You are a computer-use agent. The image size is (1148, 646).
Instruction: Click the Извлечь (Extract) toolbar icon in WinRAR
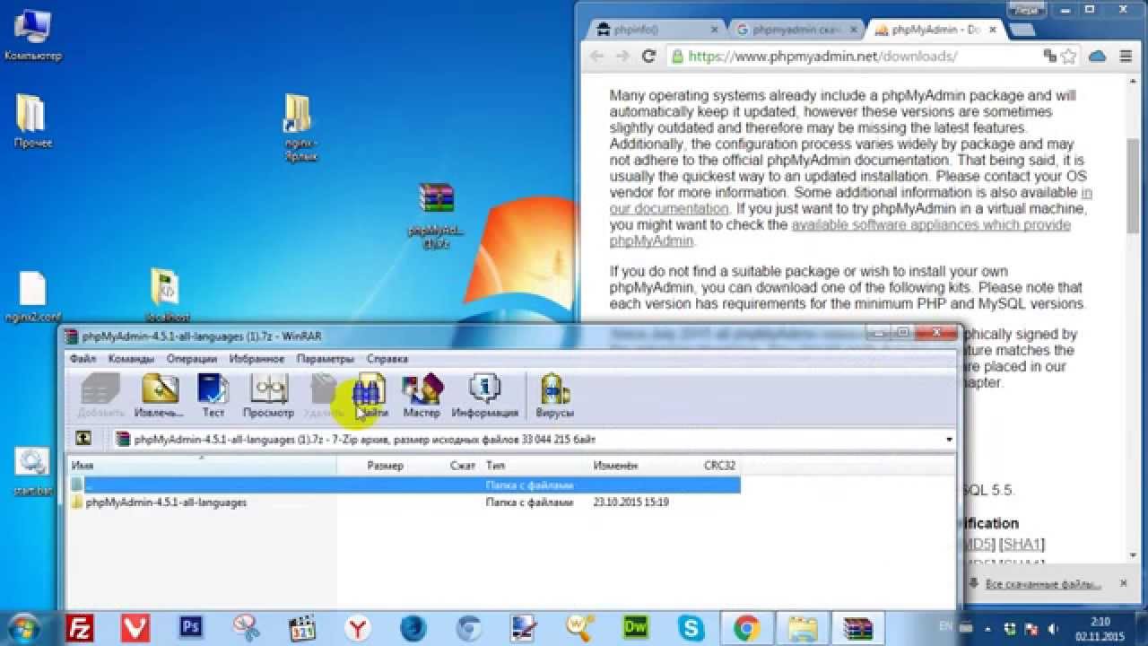[x=159, y=396]
